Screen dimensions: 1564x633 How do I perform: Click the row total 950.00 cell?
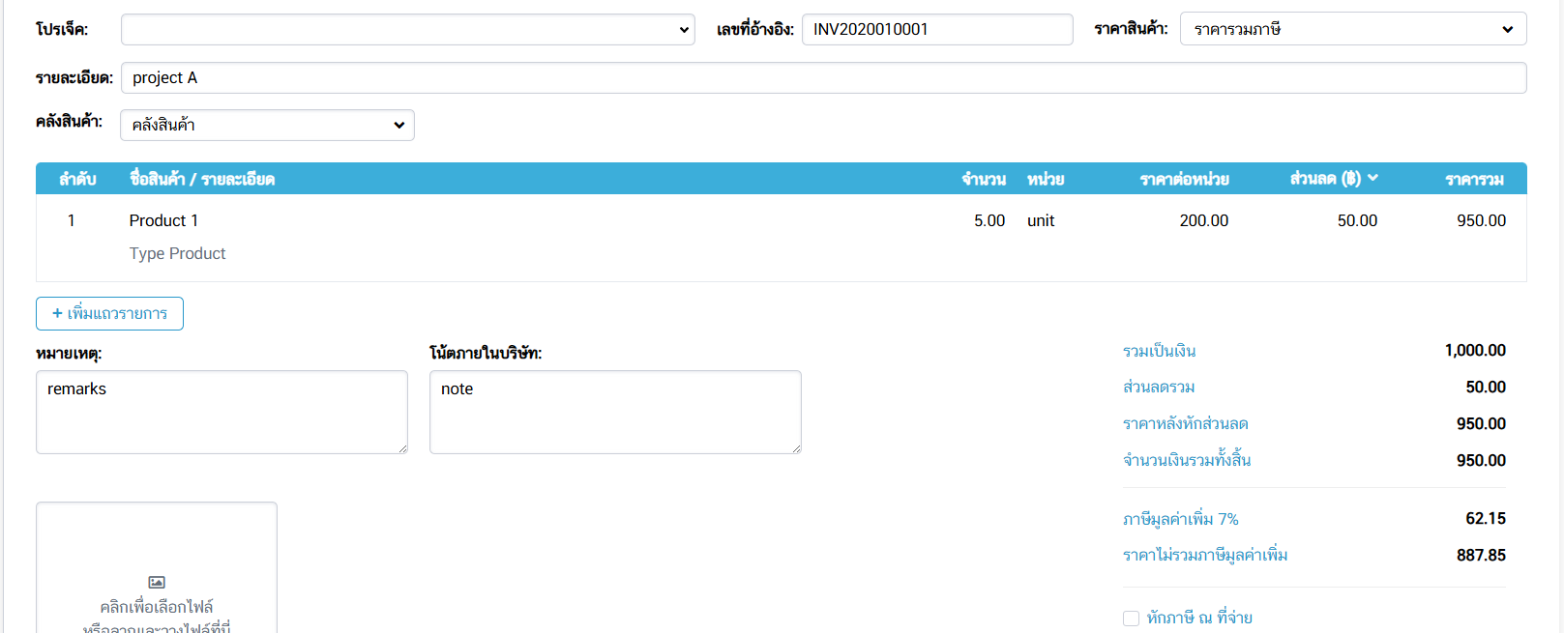point(1480,220)
